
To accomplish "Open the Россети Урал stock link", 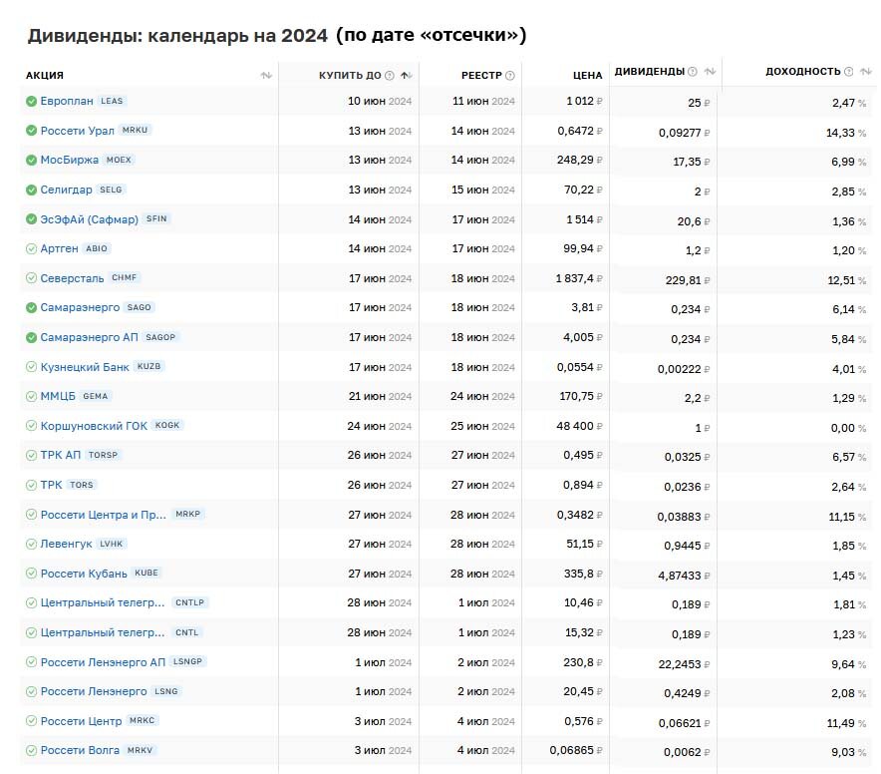I will pyautogui.click(x=78, y=131).
